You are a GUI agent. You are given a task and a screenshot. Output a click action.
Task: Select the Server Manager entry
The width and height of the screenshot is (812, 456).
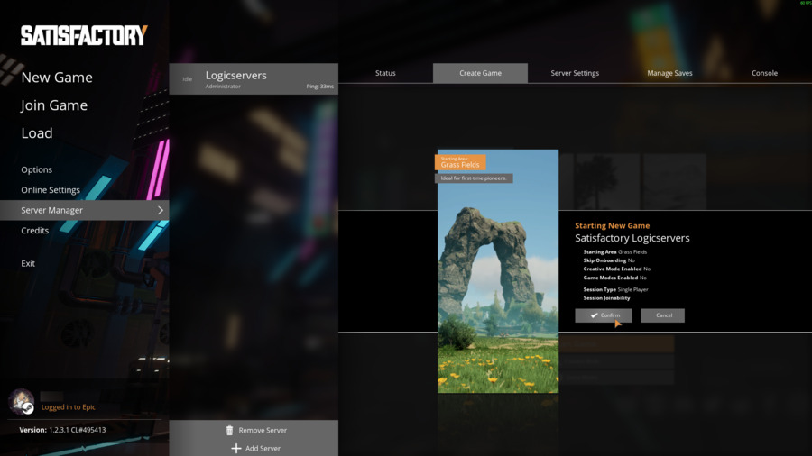pyautogui.click(x=85, y=210)
